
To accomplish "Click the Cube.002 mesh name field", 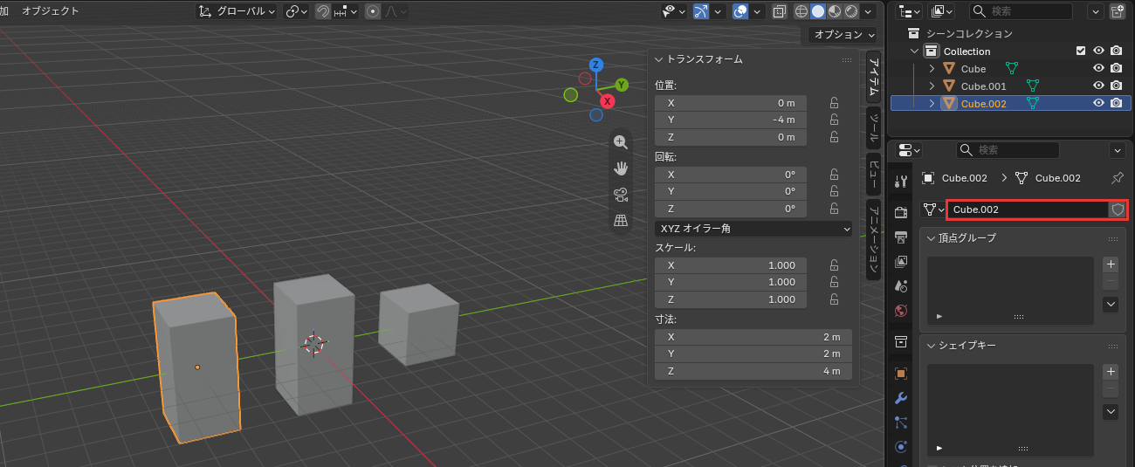I will (x=1028, y=209).
